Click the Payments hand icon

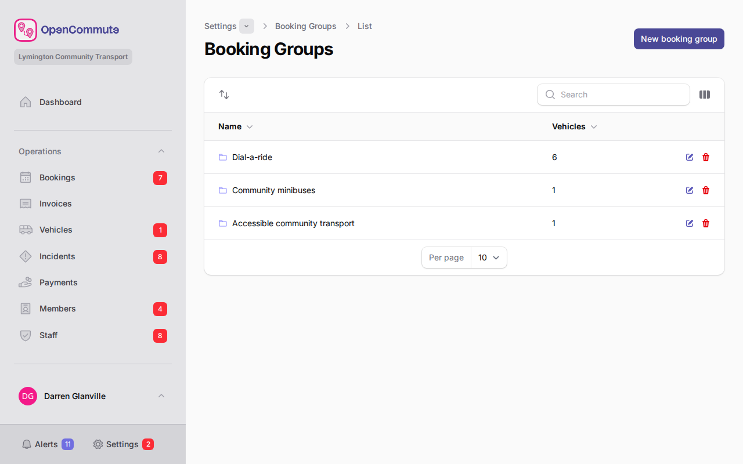click(x=26, y=282)
